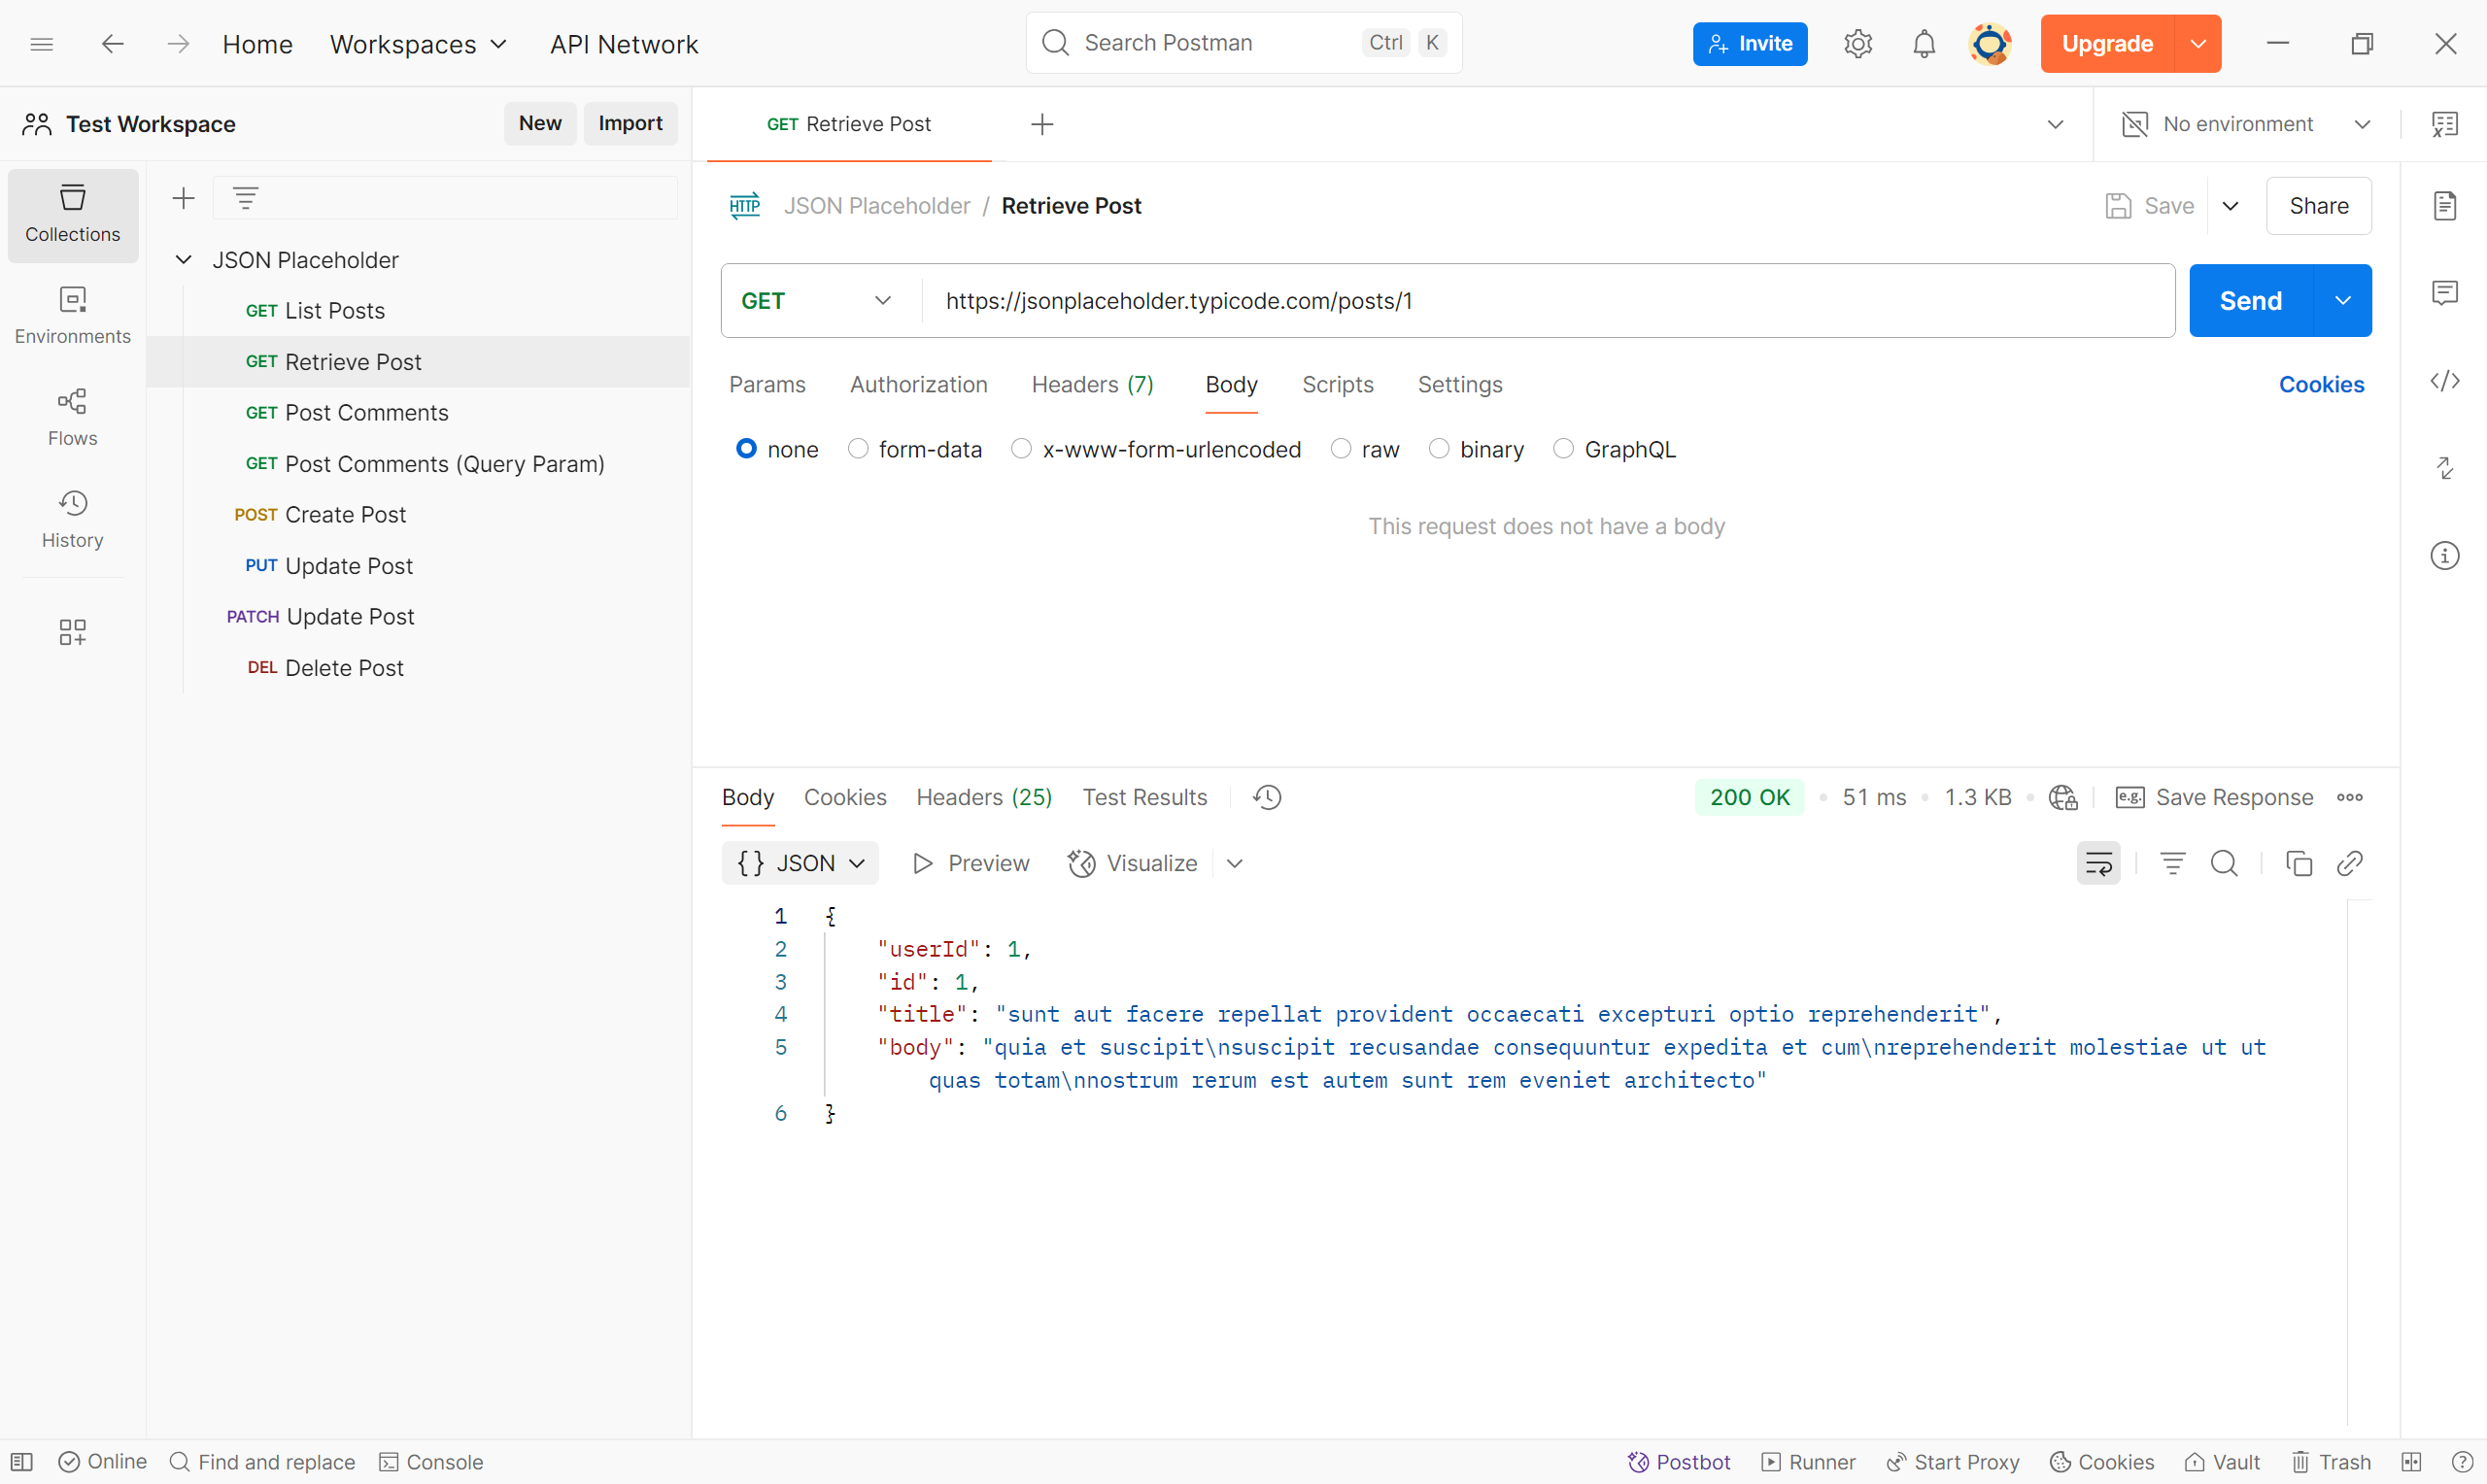The width and height of the screenshot is (2487, 1484).
Task: Click the filter response icon
Action: tap(2172, 863)
